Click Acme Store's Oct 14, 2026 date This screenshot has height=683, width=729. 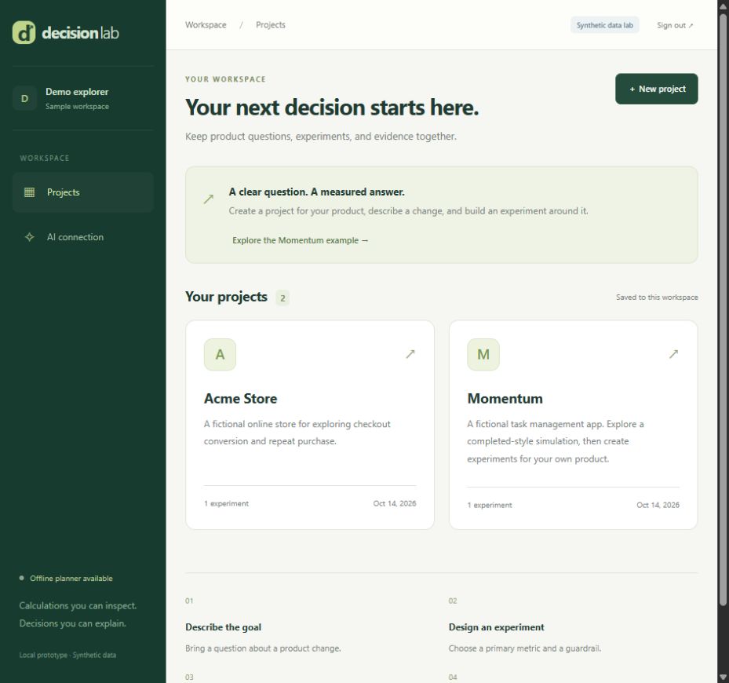click(x=395, y=503)
